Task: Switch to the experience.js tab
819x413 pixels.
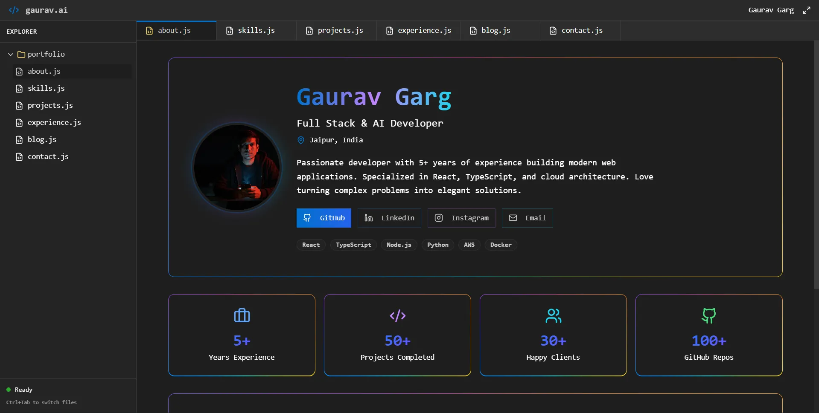Action: point(418,31)
